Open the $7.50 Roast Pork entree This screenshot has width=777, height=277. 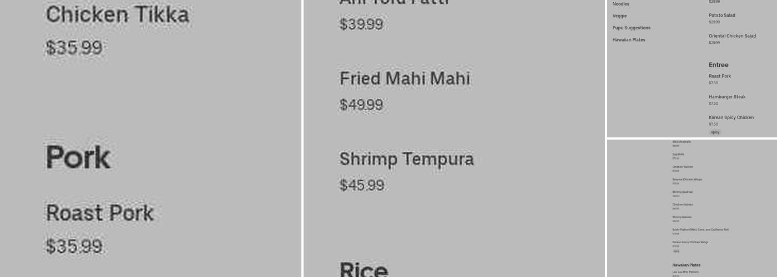(719, 76)
